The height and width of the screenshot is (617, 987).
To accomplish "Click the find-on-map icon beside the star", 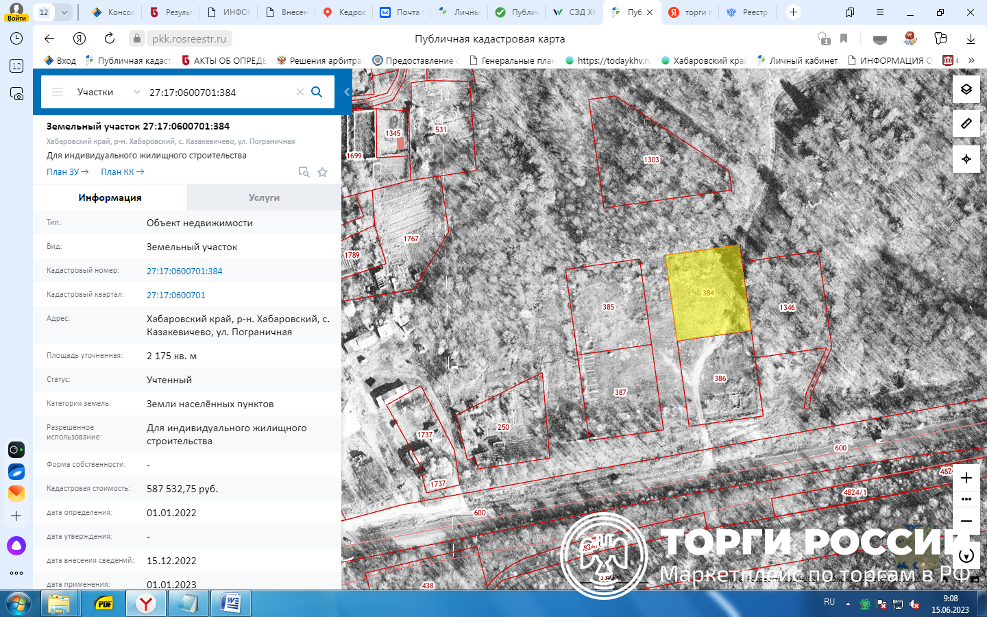I will click(x=304, y=172).
